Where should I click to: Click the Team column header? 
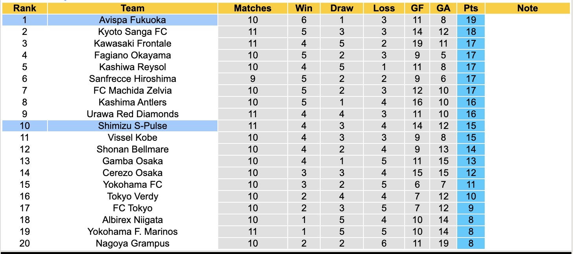[x=133, y=8]
